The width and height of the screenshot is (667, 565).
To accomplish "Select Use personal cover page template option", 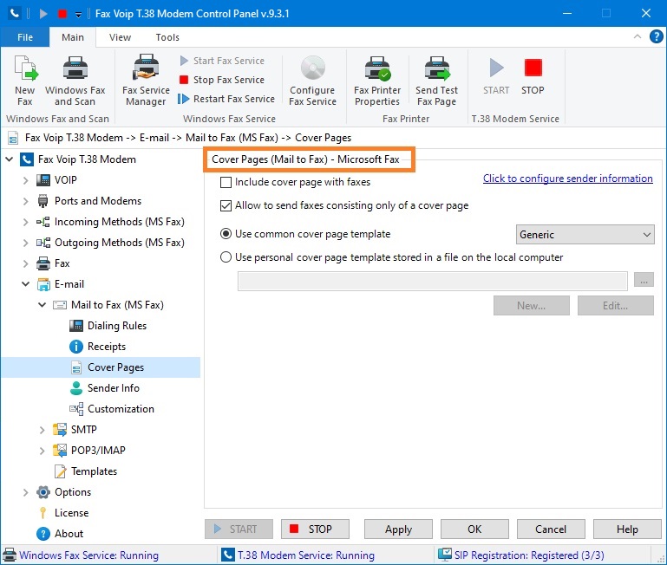I will (x=226, y=257).
